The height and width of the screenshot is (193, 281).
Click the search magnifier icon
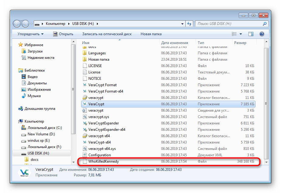(265, 24)
